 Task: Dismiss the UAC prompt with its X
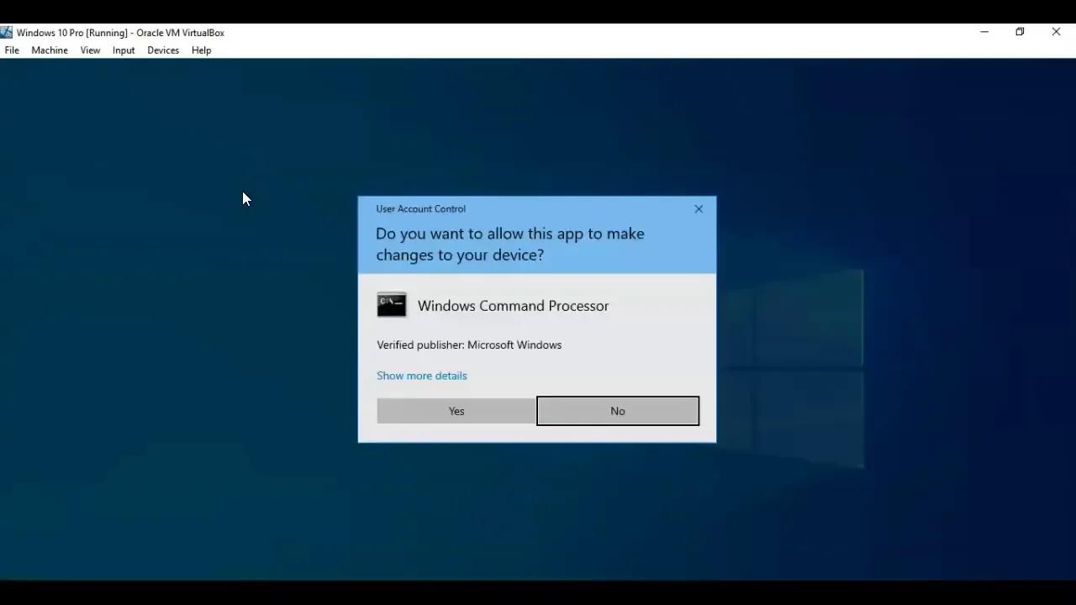[x=698, y=208]
